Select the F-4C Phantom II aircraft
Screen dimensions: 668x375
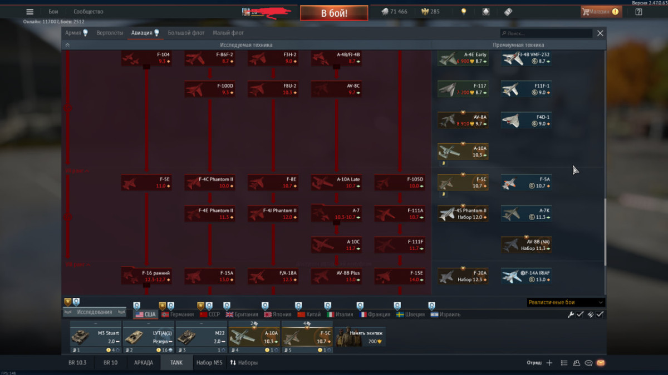point(210,183)
